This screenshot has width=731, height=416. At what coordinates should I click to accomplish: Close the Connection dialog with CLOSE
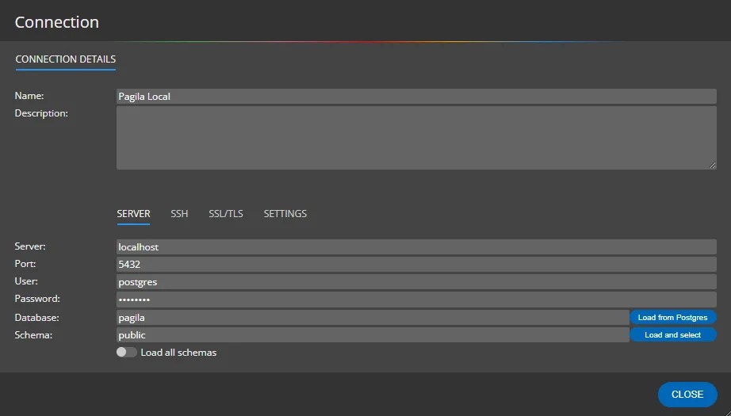click(x=687, y=395)
